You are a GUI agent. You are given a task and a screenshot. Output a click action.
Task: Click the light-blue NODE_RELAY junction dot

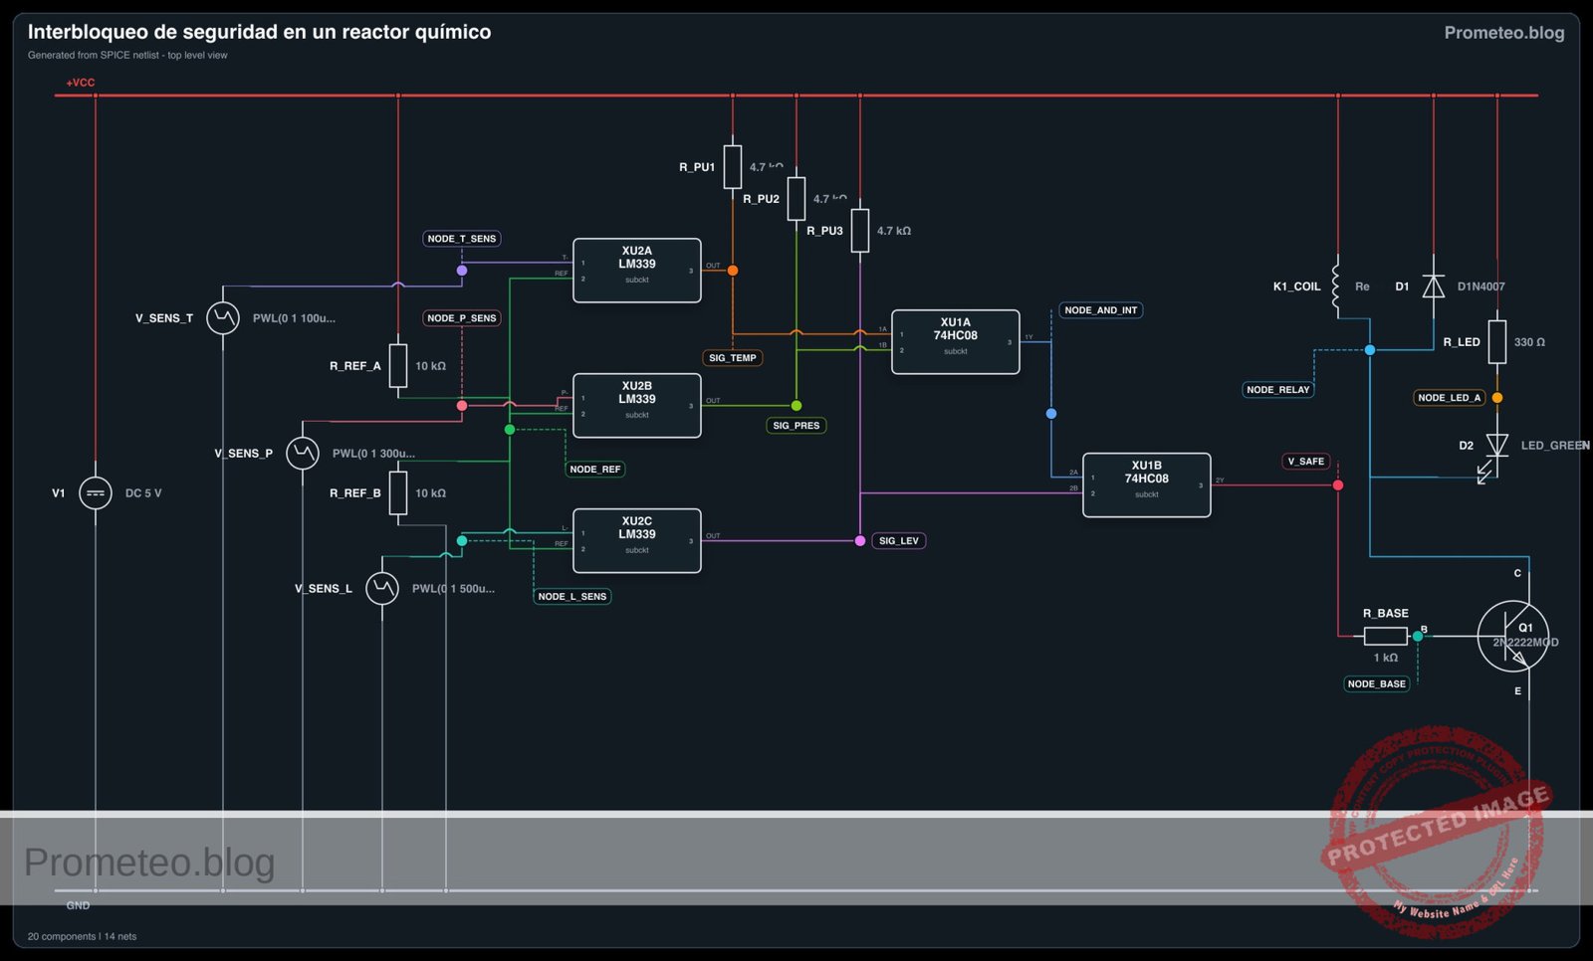(x=1370, y=350)
